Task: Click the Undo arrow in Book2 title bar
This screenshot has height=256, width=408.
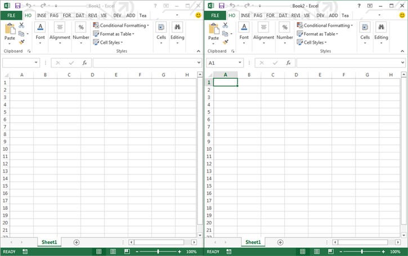Action: 232,6
